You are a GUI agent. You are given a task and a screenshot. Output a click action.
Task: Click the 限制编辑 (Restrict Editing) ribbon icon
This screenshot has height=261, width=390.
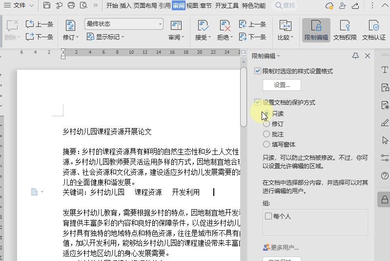tap(316, 30)
